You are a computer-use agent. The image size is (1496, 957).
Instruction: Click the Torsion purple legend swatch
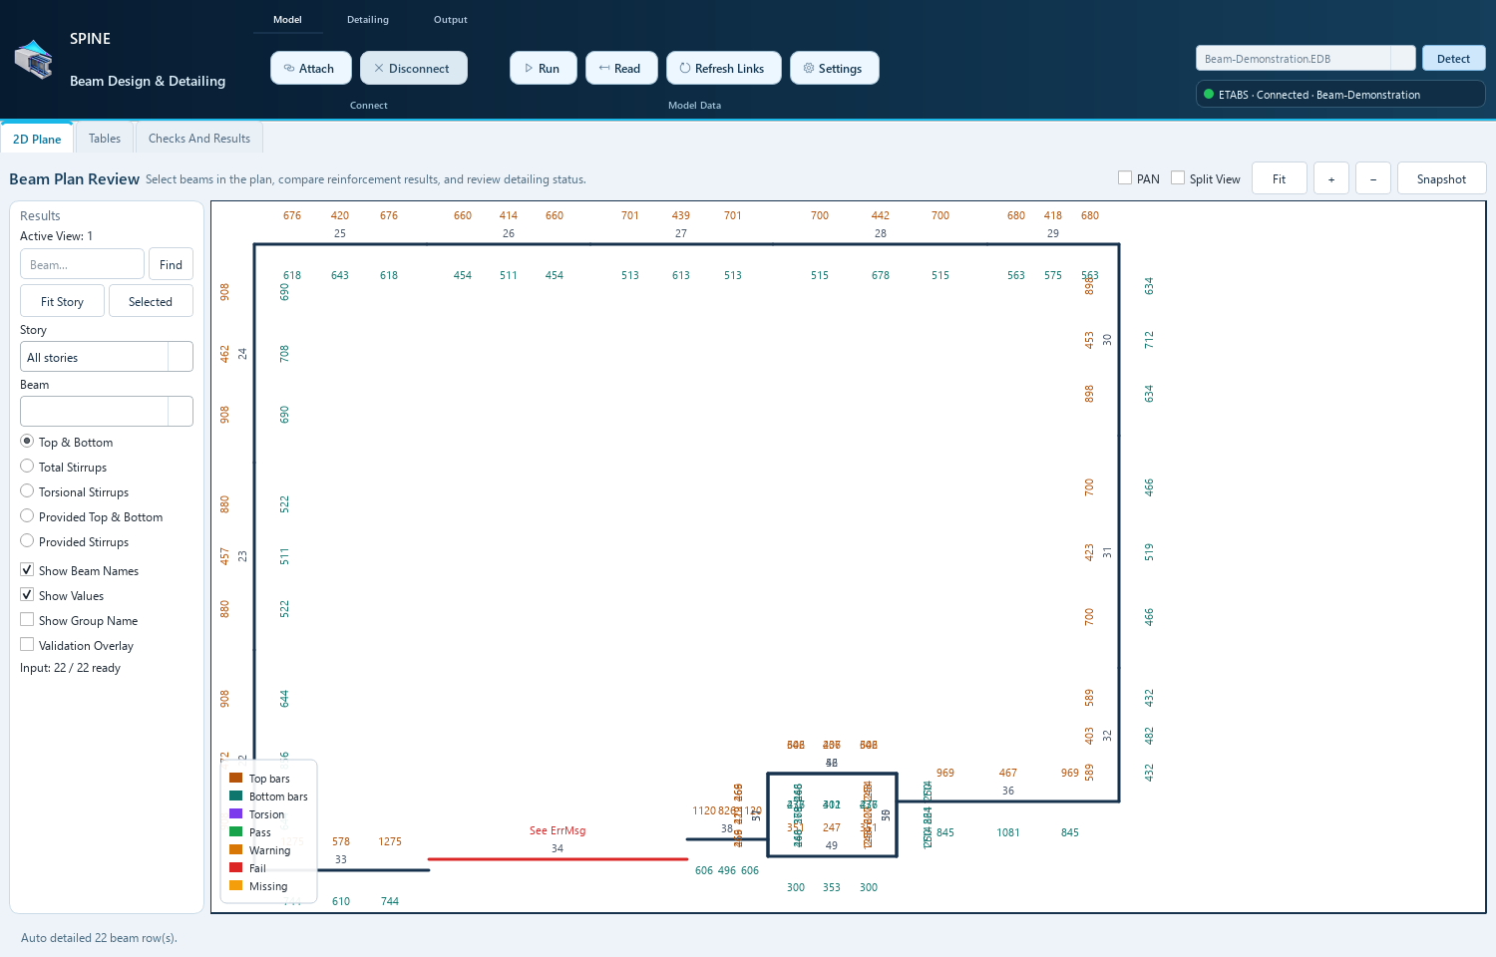tap(236, 813)
